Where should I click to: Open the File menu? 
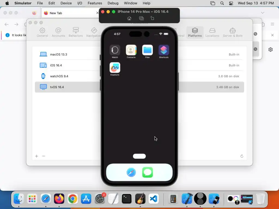click(40, 3)
